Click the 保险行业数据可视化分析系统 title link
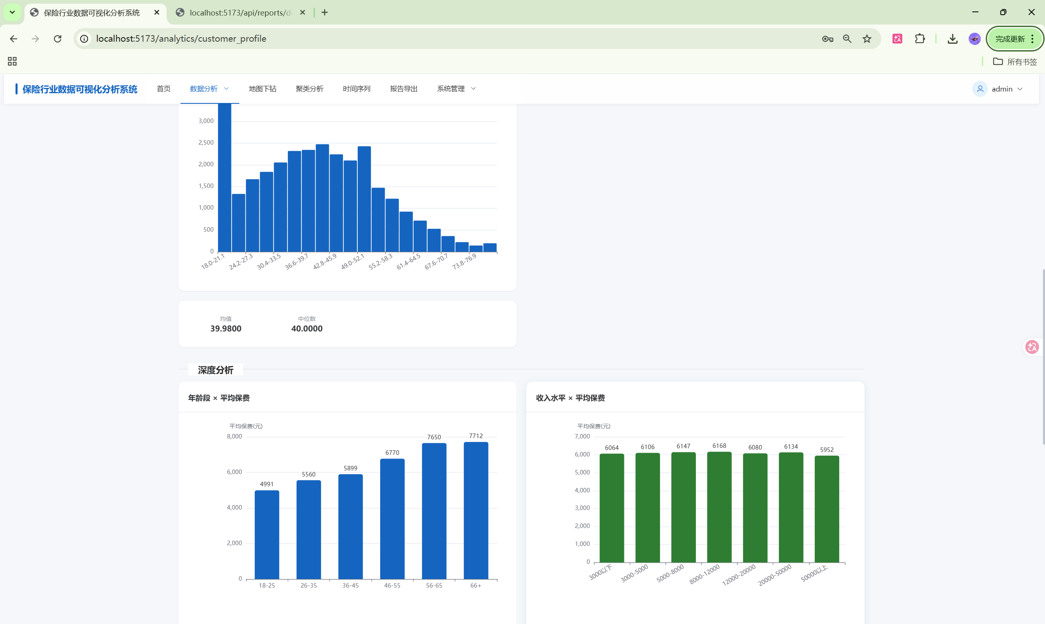Screen dimensions: 1045x624 pos(80,89)
